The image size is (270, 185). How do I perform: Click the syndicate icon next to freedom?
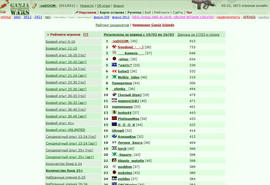[x=114, y=47]
